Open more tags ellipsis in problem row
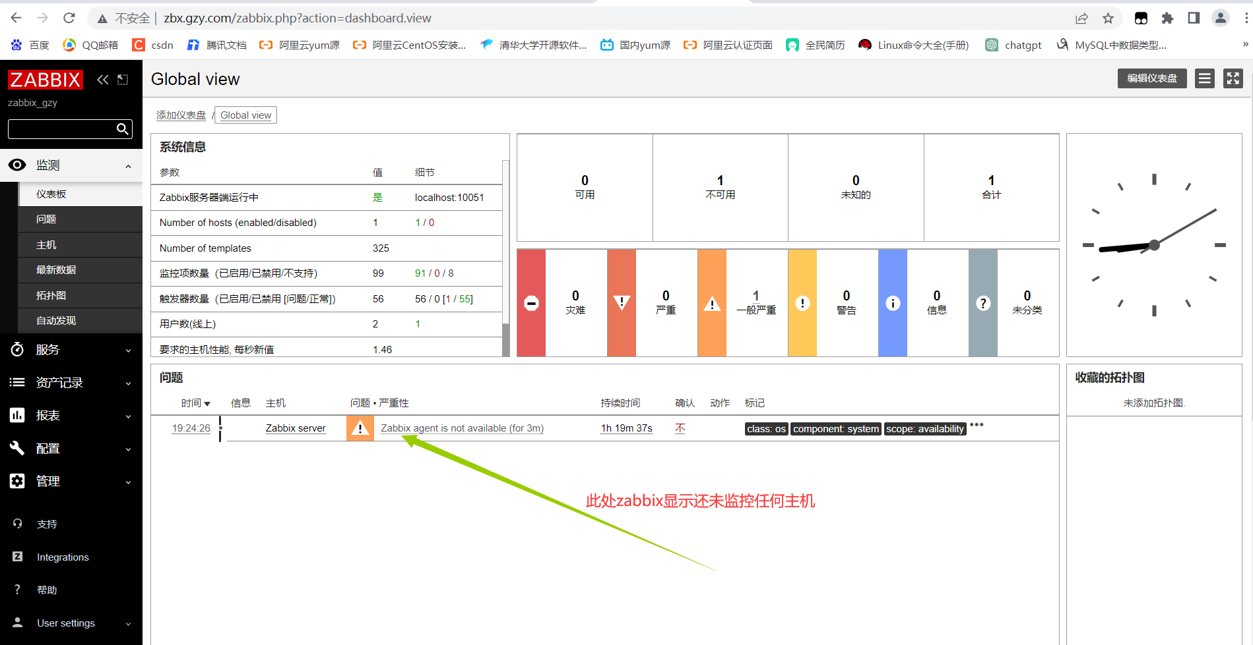The image size is (1253, 645). coord(977,425)
